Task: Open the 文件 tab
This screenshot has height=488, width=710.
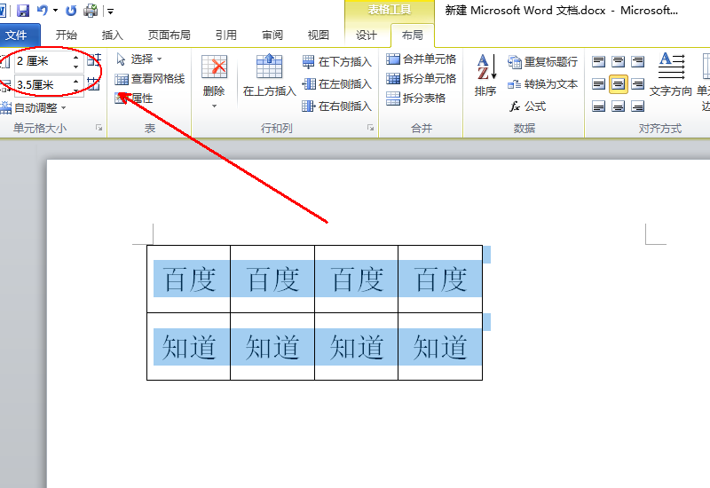Action: click(17, 35)
